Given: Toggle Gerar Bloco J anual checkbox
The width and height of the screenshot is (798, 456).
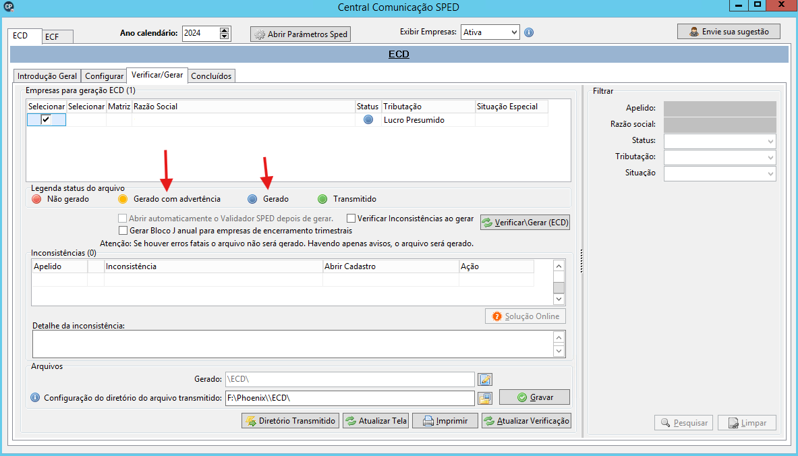Looking at the screenshot, I should 123,231.
